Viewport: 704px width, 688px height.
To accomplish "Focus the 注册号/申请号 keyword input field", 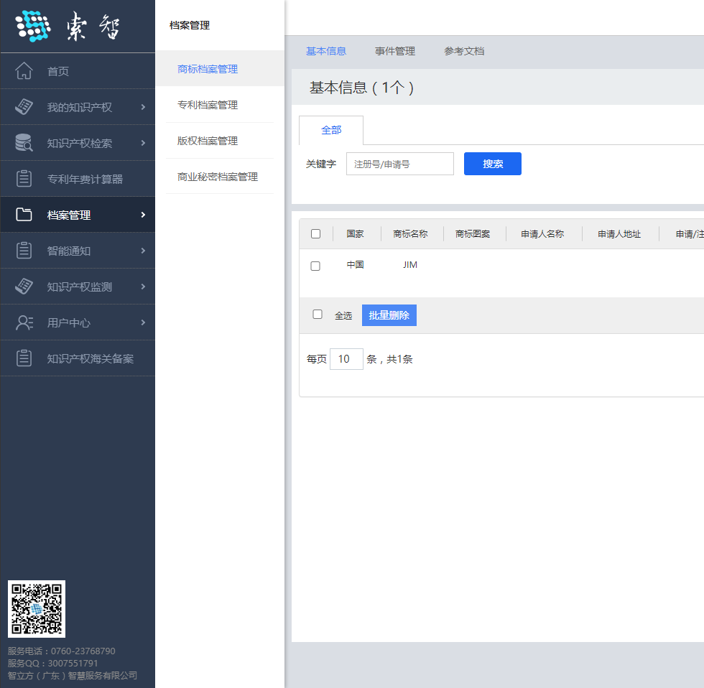I will coord(400,164).
